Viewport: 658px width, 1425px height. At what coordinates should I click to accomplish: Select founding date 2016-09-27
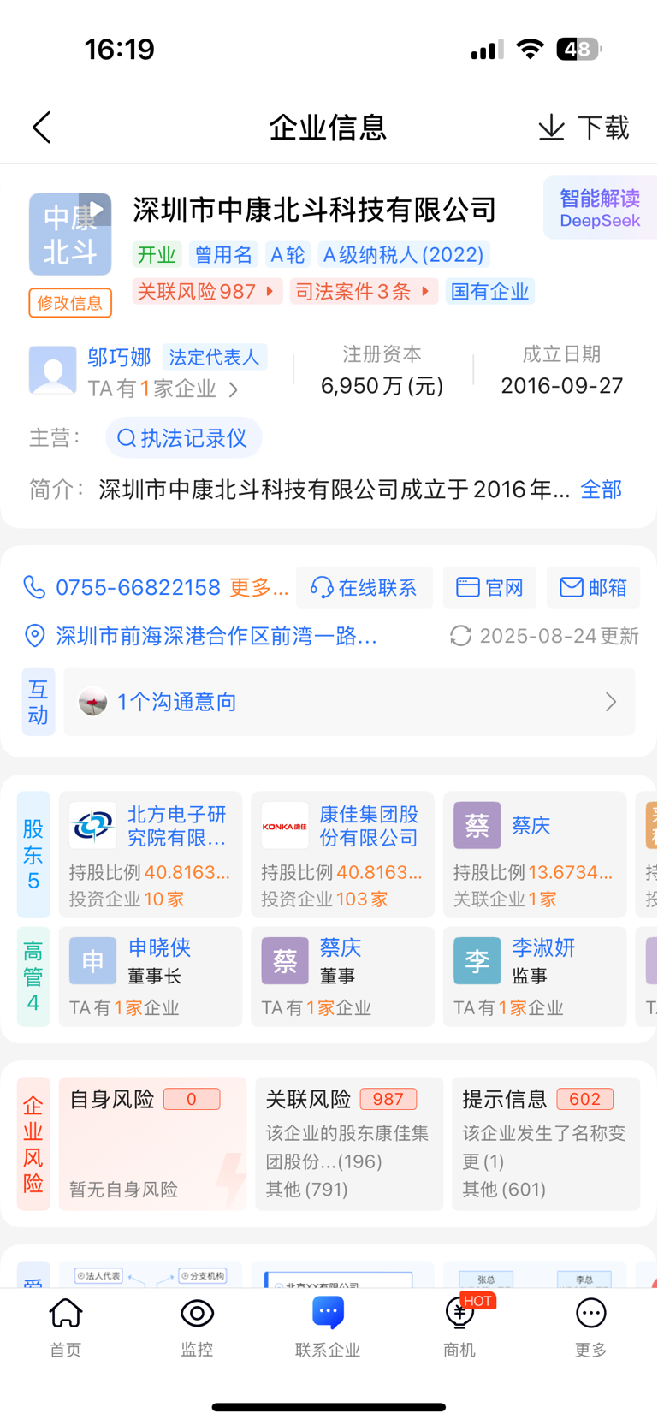click(561, 386)
